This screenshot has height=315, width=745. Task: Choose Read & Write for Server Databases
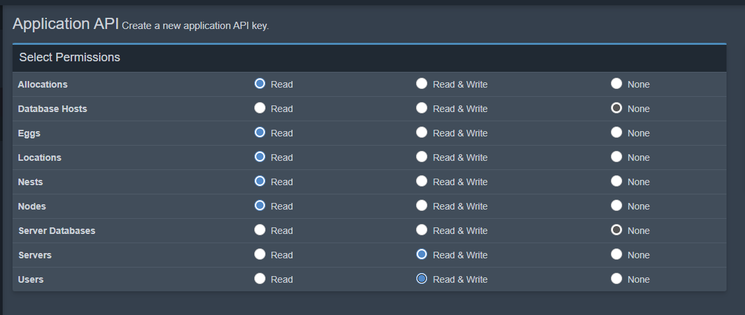coord(421,230)
